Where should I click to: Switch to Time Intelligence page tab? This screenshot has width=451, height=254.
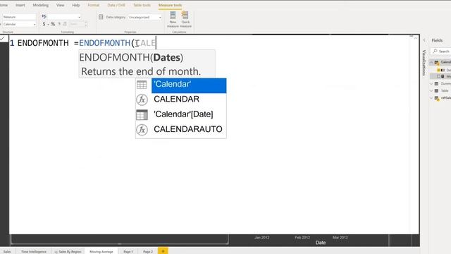[34, 251]
